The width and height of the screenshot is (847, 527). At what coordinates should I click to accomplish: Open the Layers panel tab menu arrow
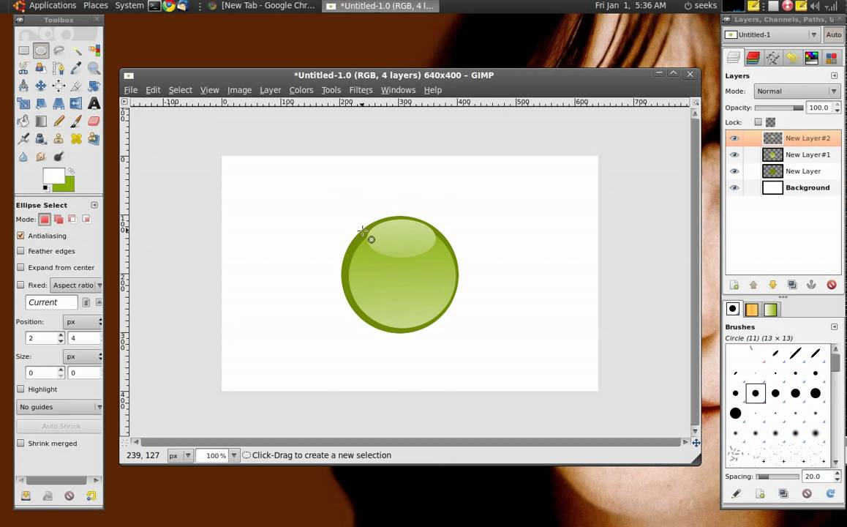pos(834,75)
